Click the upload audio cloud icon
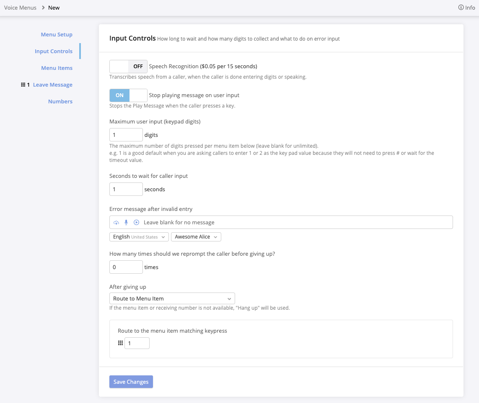Viewport: 479px width, 403px height. [x=117, y=223]
